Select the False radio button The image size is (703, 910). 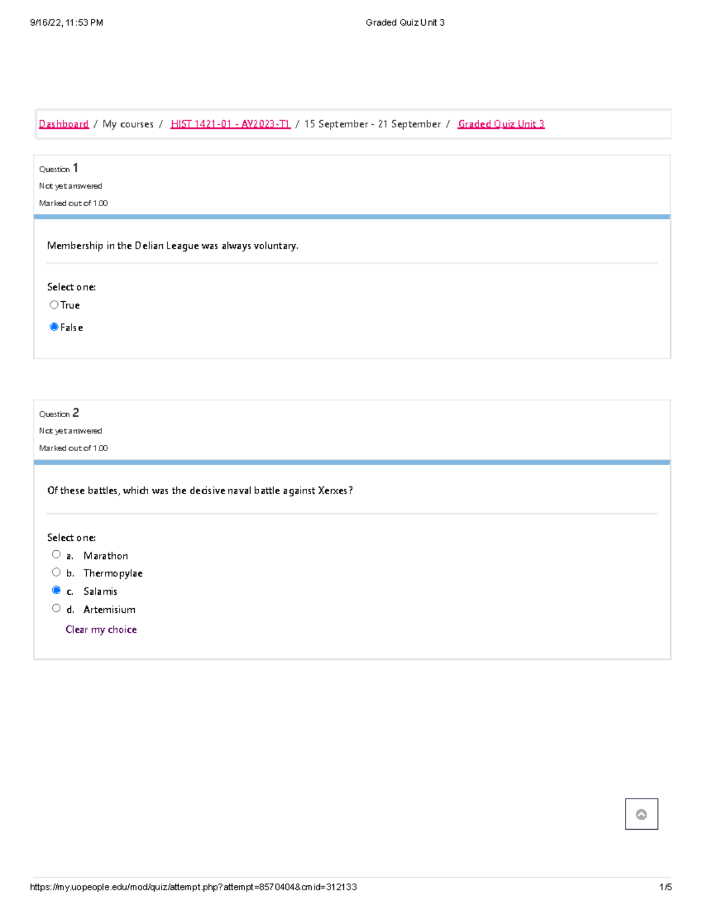[54, 327]
